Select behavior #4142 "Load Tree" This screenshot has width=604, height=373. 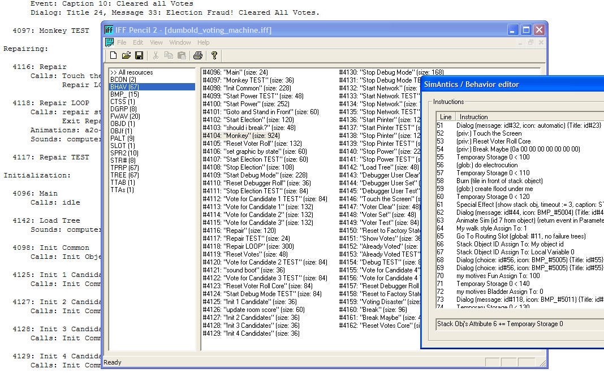click(x=379, y=167)
